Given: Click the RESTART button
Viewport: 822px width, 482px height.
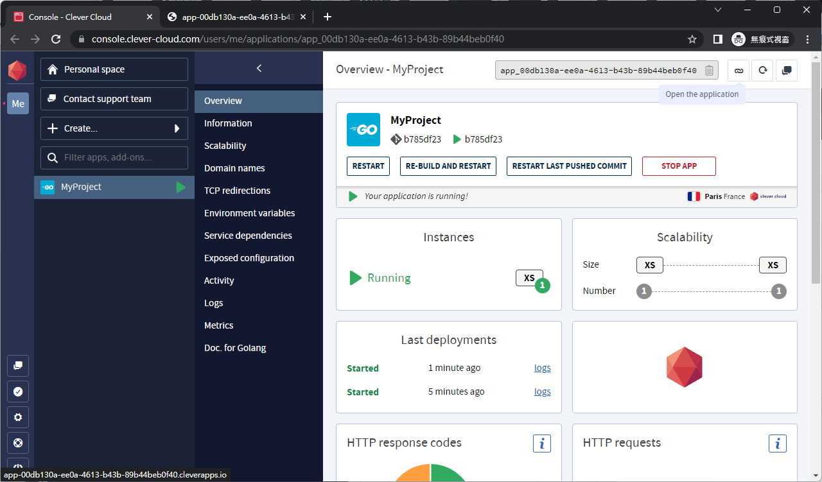Looking at the screenshot, I should click(369, 166).
